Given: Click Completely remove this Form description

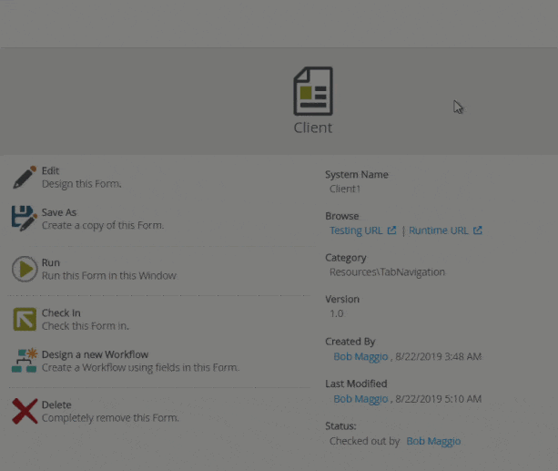Looking at the screenshot, I should 110,418.
